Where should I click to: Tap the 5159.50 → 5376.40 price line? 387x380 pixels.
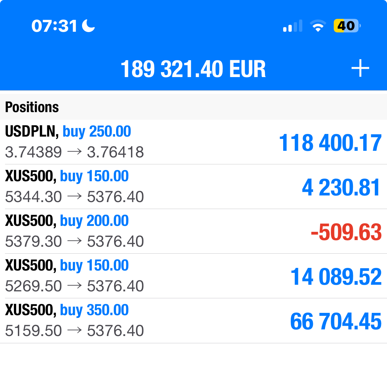click(74, 331)
